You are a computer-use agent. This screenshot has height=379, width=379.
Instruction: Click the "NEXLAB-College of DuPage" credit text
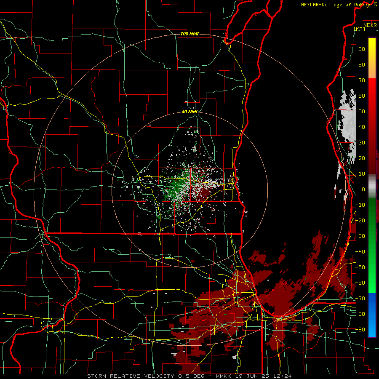337,5
